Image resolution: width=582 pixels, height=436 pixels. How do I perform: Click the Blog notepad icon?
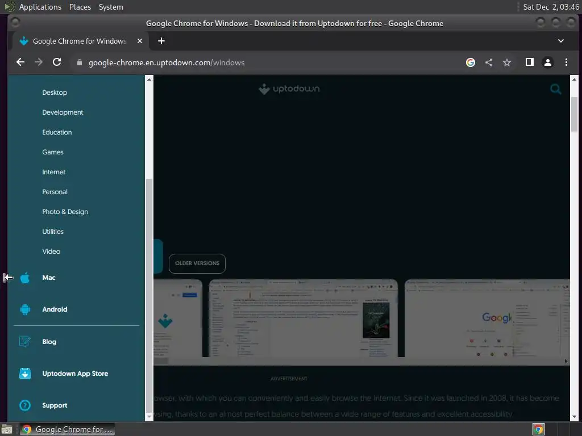[x=25, y=341]
